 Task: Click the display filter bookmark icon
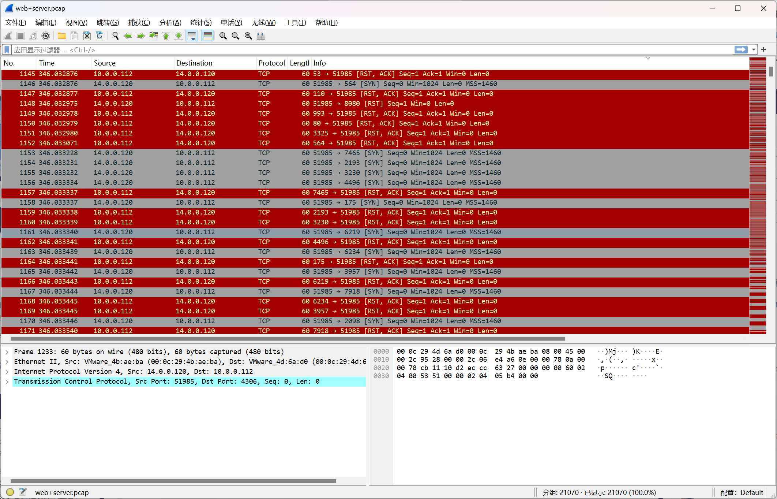point(7,50)
